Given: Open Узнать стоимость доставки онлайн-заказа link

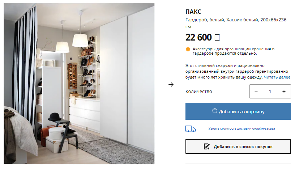Looking at the screenshot, I should pyautogui.click(x=241, y=128).
